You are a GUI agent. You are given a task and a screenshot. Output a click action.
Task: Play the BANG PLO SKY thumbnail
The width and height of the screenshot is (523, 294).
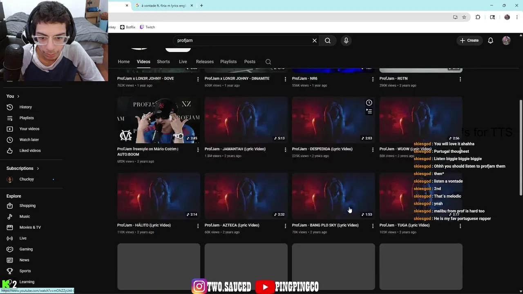(333, 196)
